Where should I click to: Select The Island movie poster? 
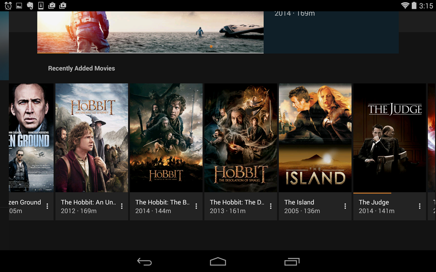point(315,137)
